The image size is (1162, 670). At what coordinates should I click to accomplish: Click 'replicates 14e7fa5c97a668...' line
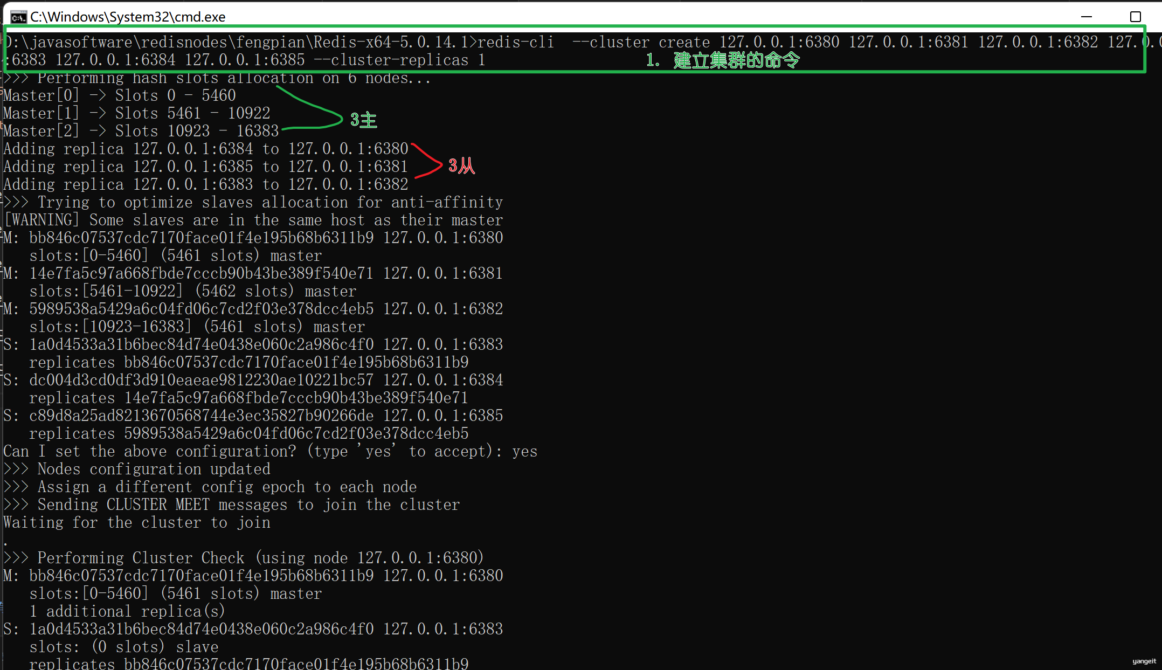coord(249,398)
